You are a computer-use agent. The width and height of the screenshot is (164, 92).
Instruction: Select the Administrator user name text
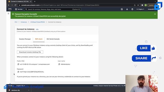pos(66,64)
